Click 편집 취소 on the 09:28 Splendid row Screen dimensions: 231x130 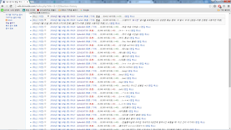(144, 34)
